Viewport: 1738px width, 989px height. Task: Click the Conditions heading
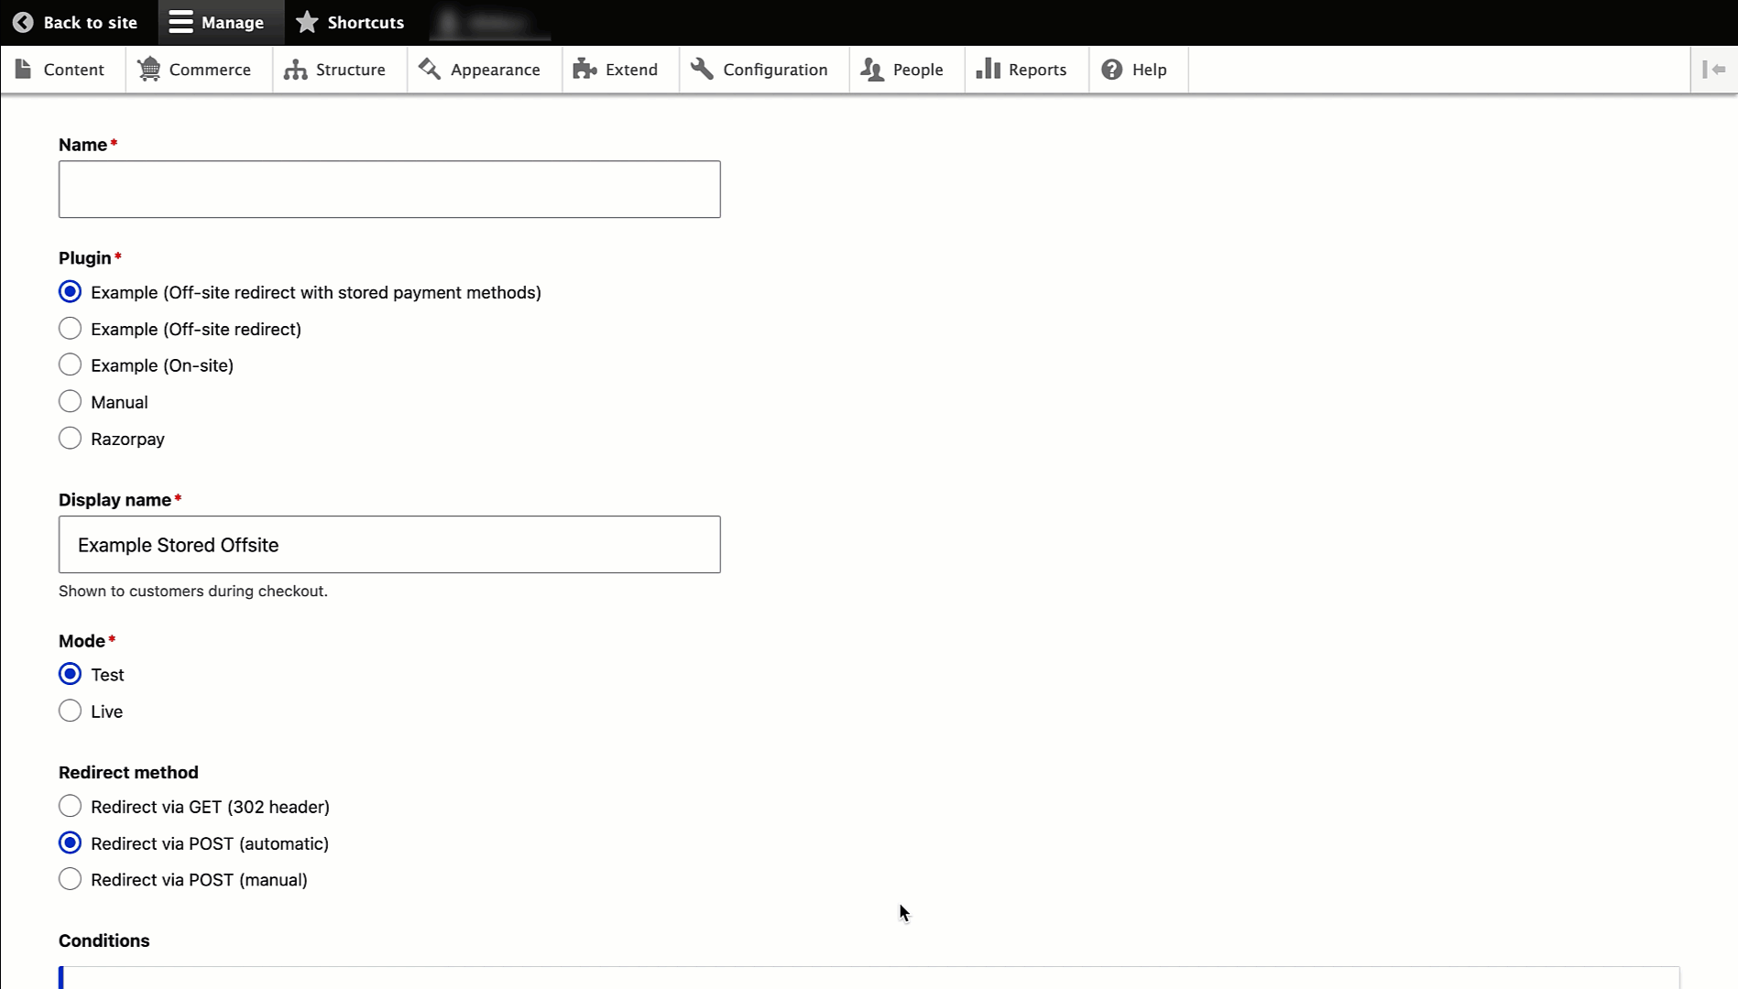click(104, 941)
